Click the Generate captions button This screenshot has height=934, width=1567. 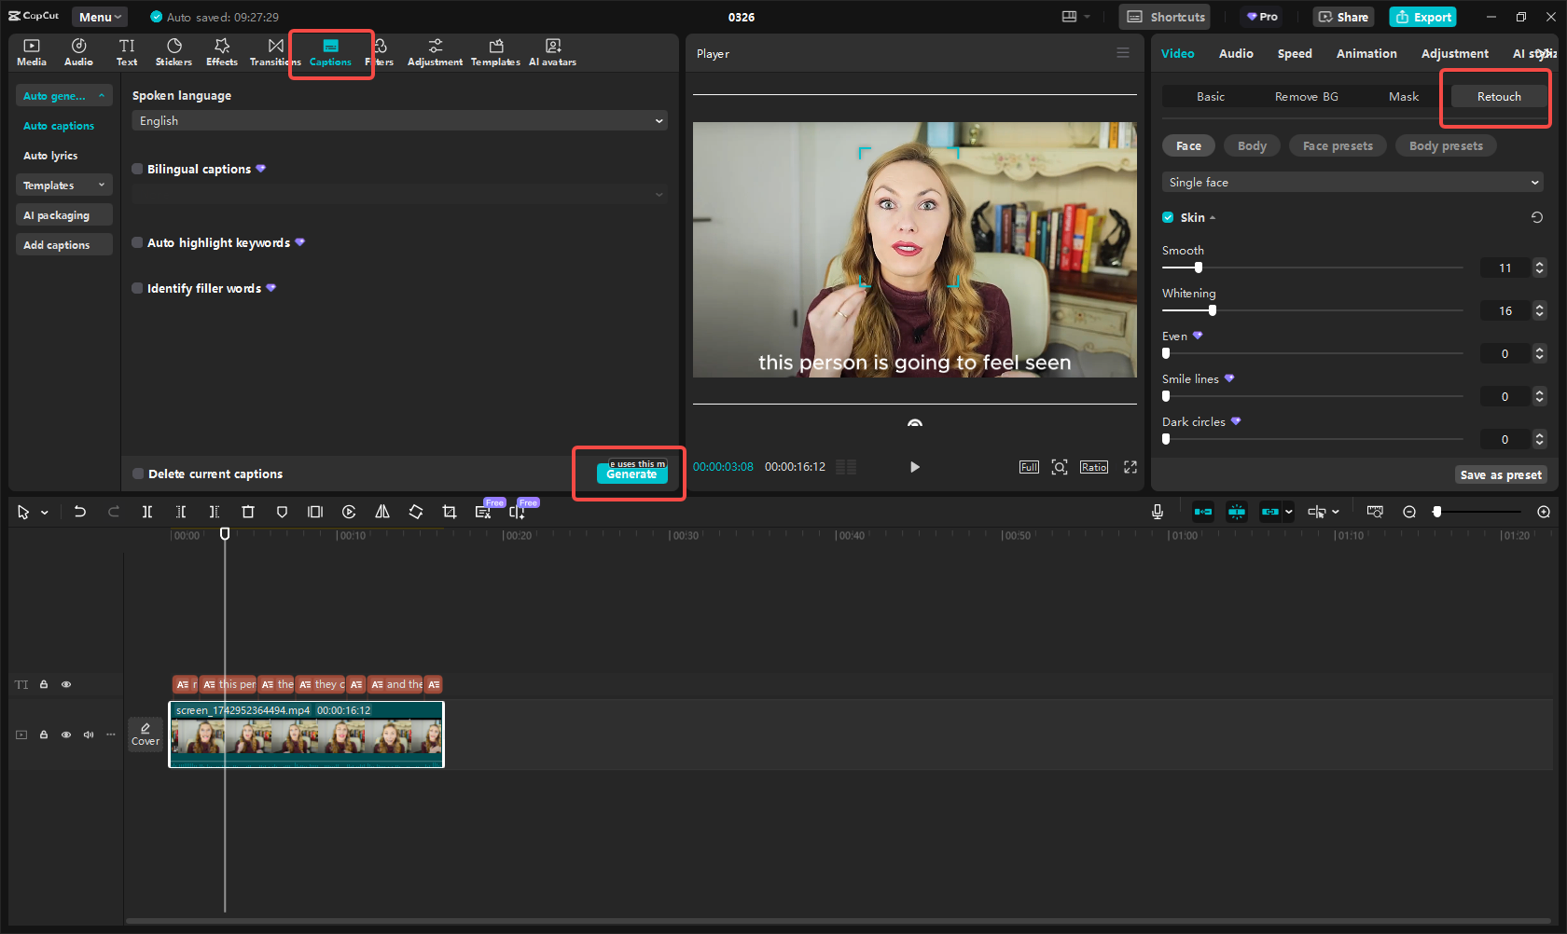coord(631,474)
